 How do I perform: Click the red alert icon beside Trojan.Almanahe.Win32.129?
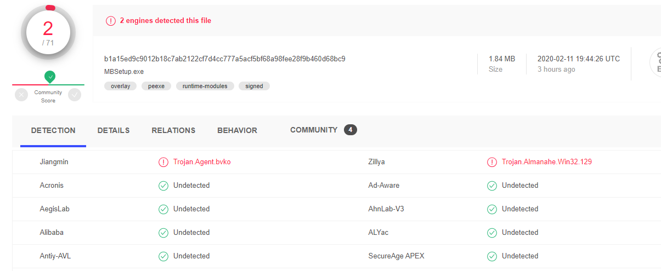(492, 162)
